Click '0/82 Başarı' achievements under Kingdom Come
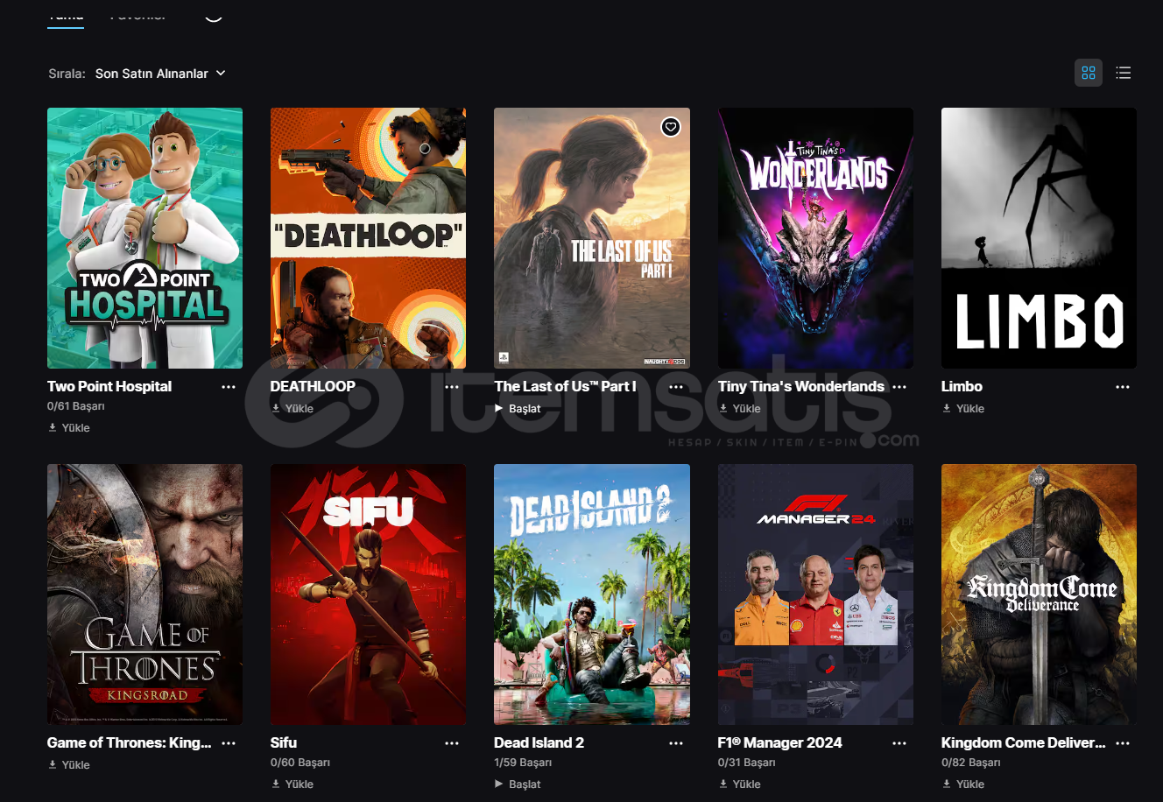The width and height of the screenshot is (1163, 802). [971, 763]
